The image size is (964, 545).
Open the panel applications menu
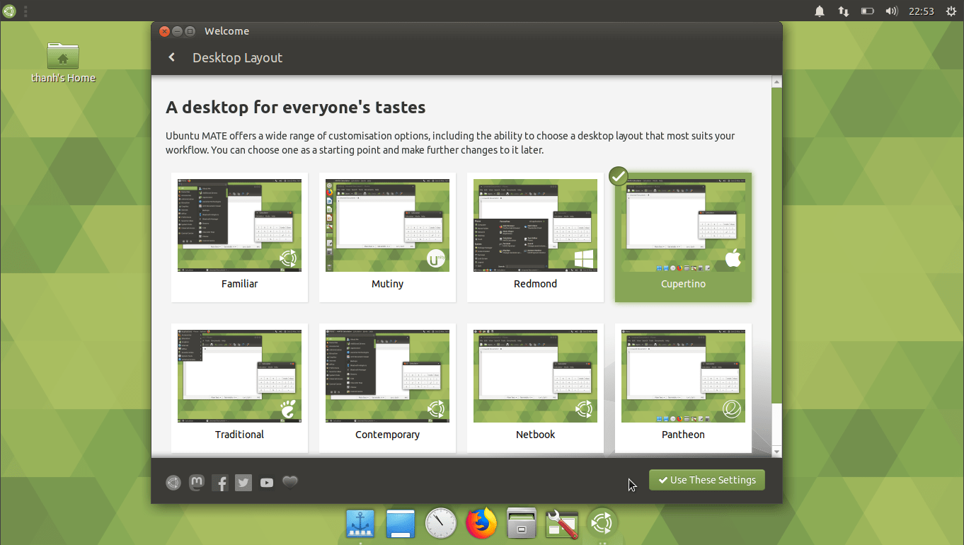coord(8,11)
